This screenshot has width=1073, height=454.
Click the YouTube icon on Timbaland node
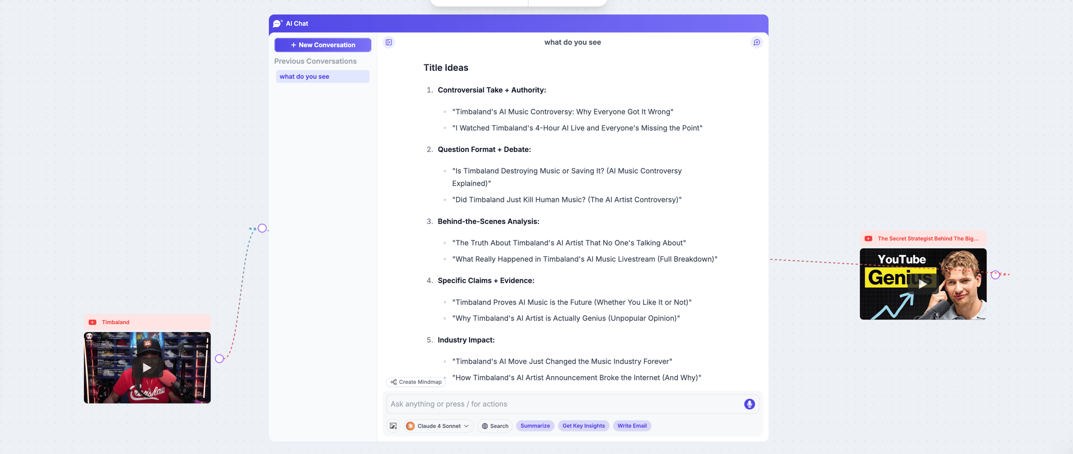pos(93,322)
